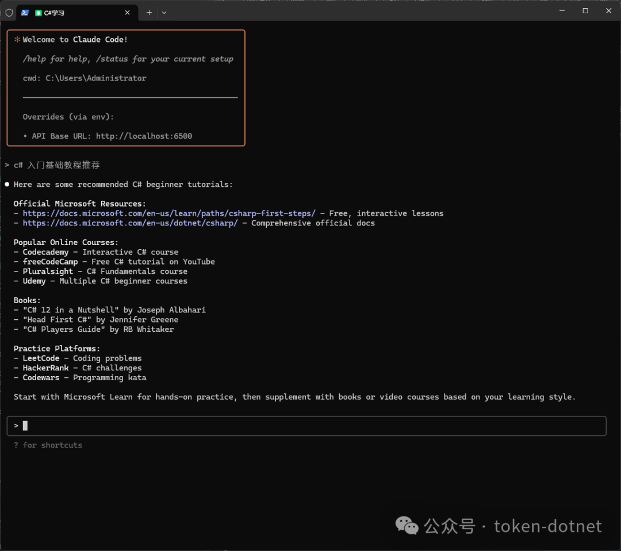Click the 'Books:' heading
This screenshot has width=621, height=551.
point(27,300)
